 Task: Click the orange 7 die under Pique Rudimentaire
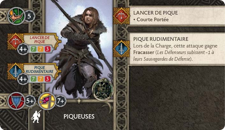40,79
